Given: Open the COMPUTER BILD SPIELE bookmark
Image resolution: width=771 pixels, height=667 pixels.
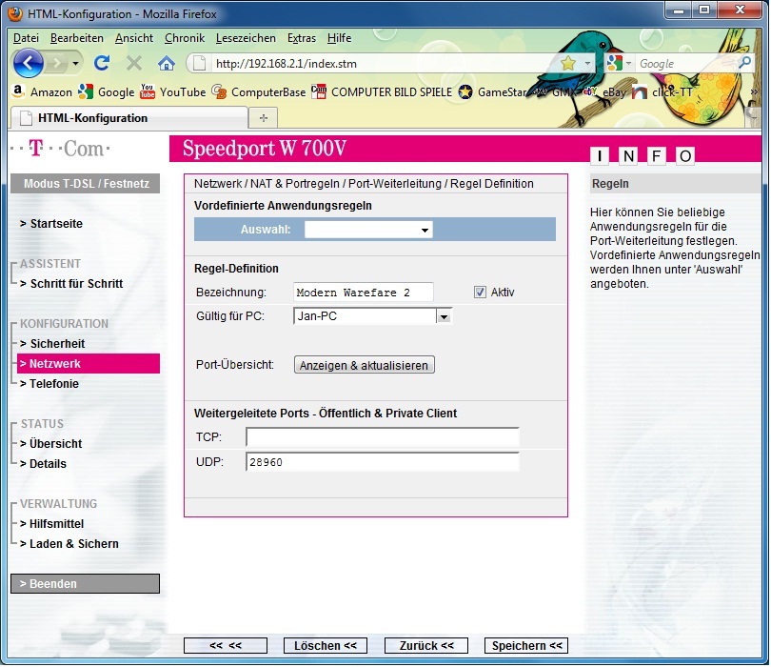Looking at the screenshot, I should 382,92.
